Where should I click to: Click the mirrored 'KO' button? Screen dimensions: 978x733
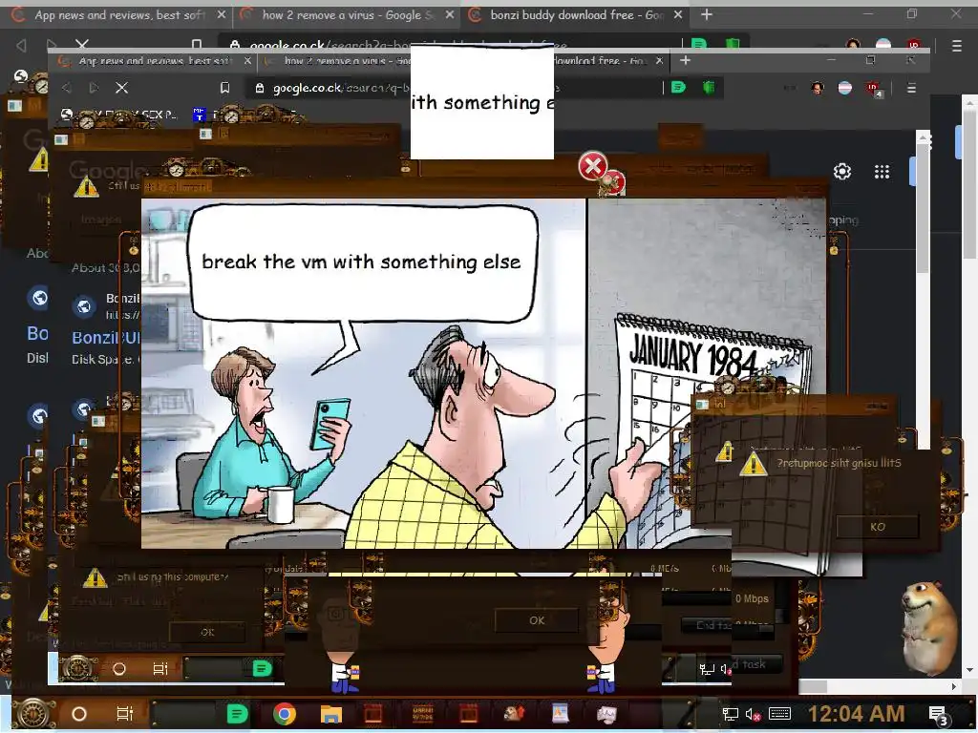coord(877,527)
